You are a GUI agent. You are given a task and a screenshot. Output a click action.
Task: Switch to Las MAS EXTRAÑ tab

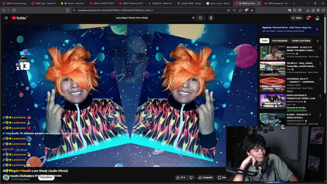102,3
